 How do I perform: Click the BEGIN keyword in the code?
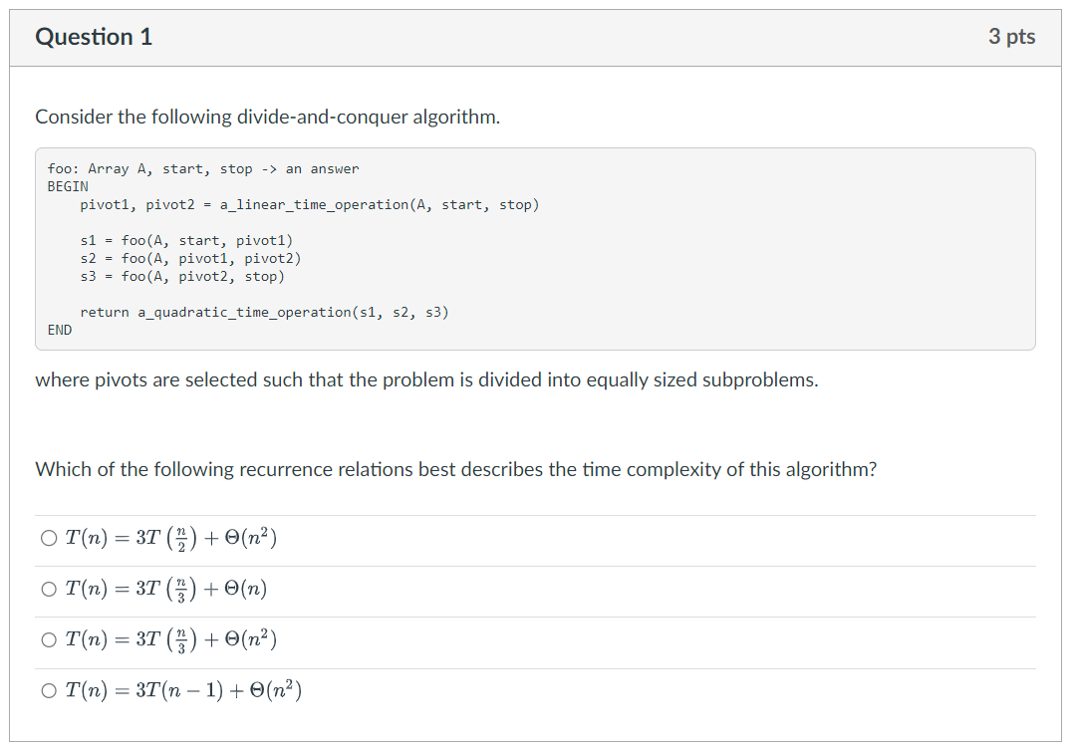pos(67,186)
